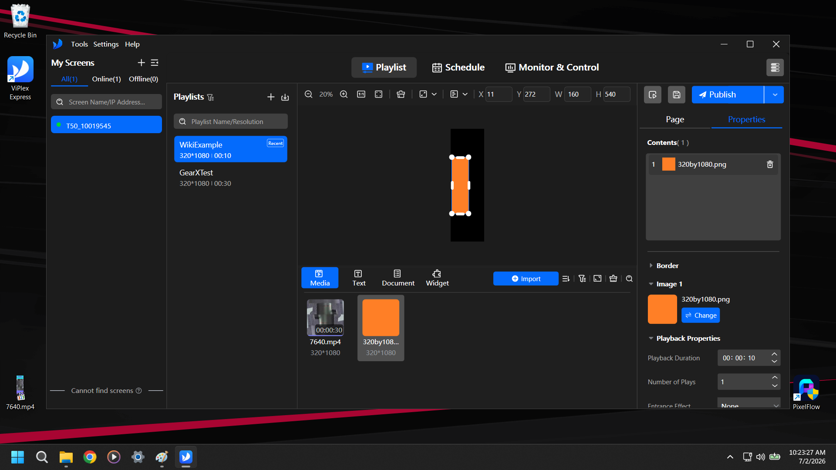
Task: Click the preview icon left of save
Action: [x=652, y=94]
